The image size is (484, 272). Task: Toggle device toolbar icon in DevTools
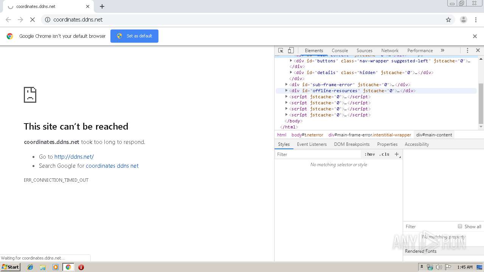[x=291, y=50]
